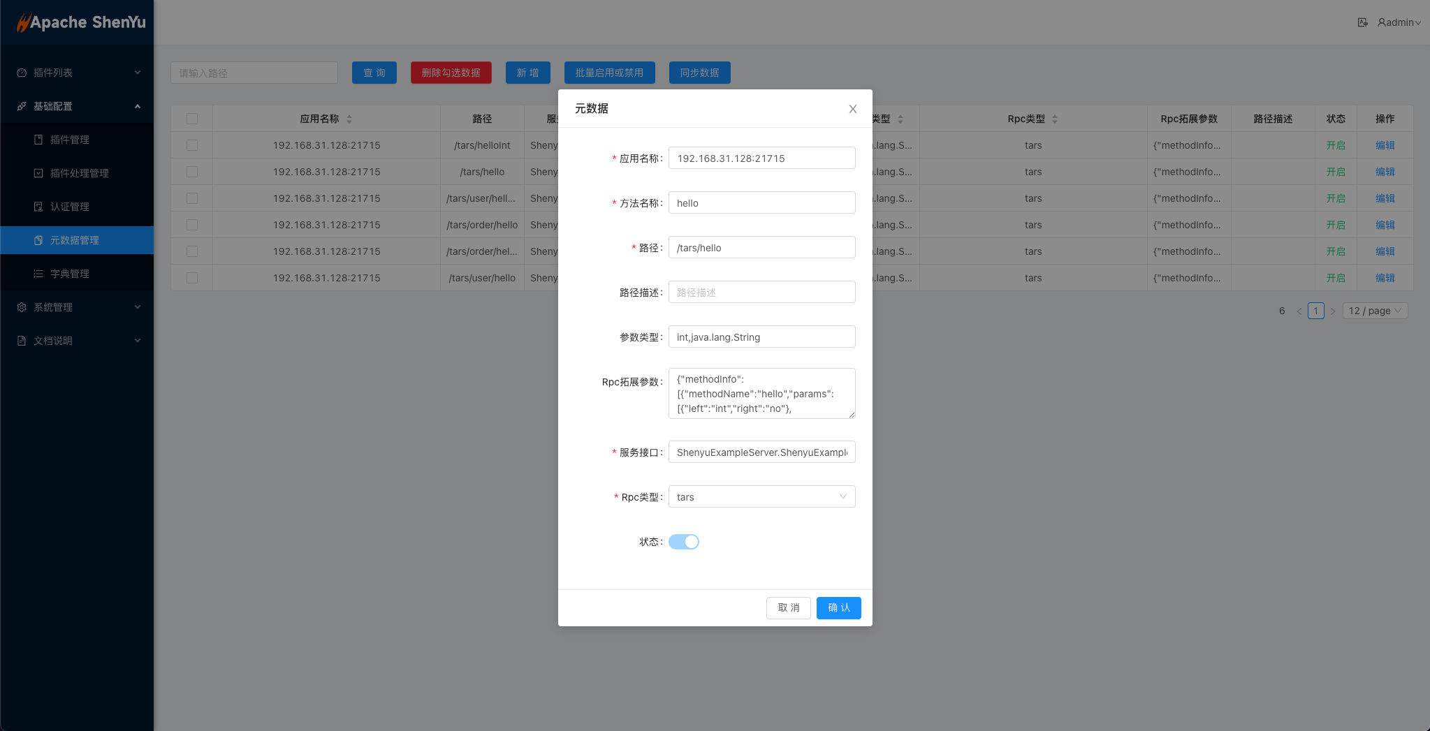Close the metadata dialog with the X icon
This screenshot has width=1430, height=731.
coord(852,109)
